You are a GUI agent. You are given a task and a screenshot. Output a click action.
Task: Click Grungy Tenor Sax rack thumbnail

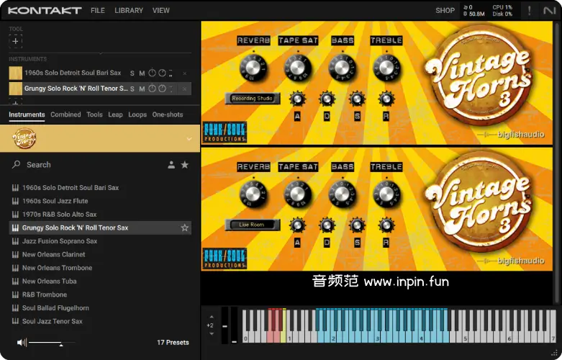click(x=15, y=89)
